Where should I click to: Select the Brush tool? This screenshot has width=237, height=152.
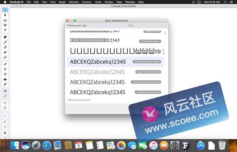click(x=5, y=42)
